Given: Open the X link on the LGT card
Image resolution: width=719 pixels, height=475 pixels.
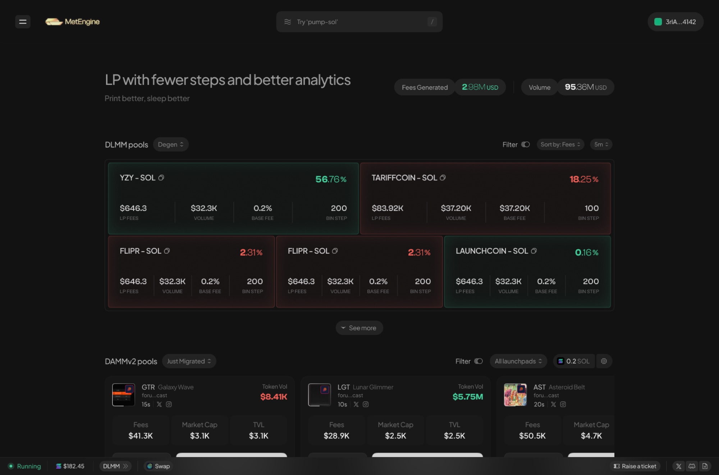Looking at the screenshot, I should point(356,404).
